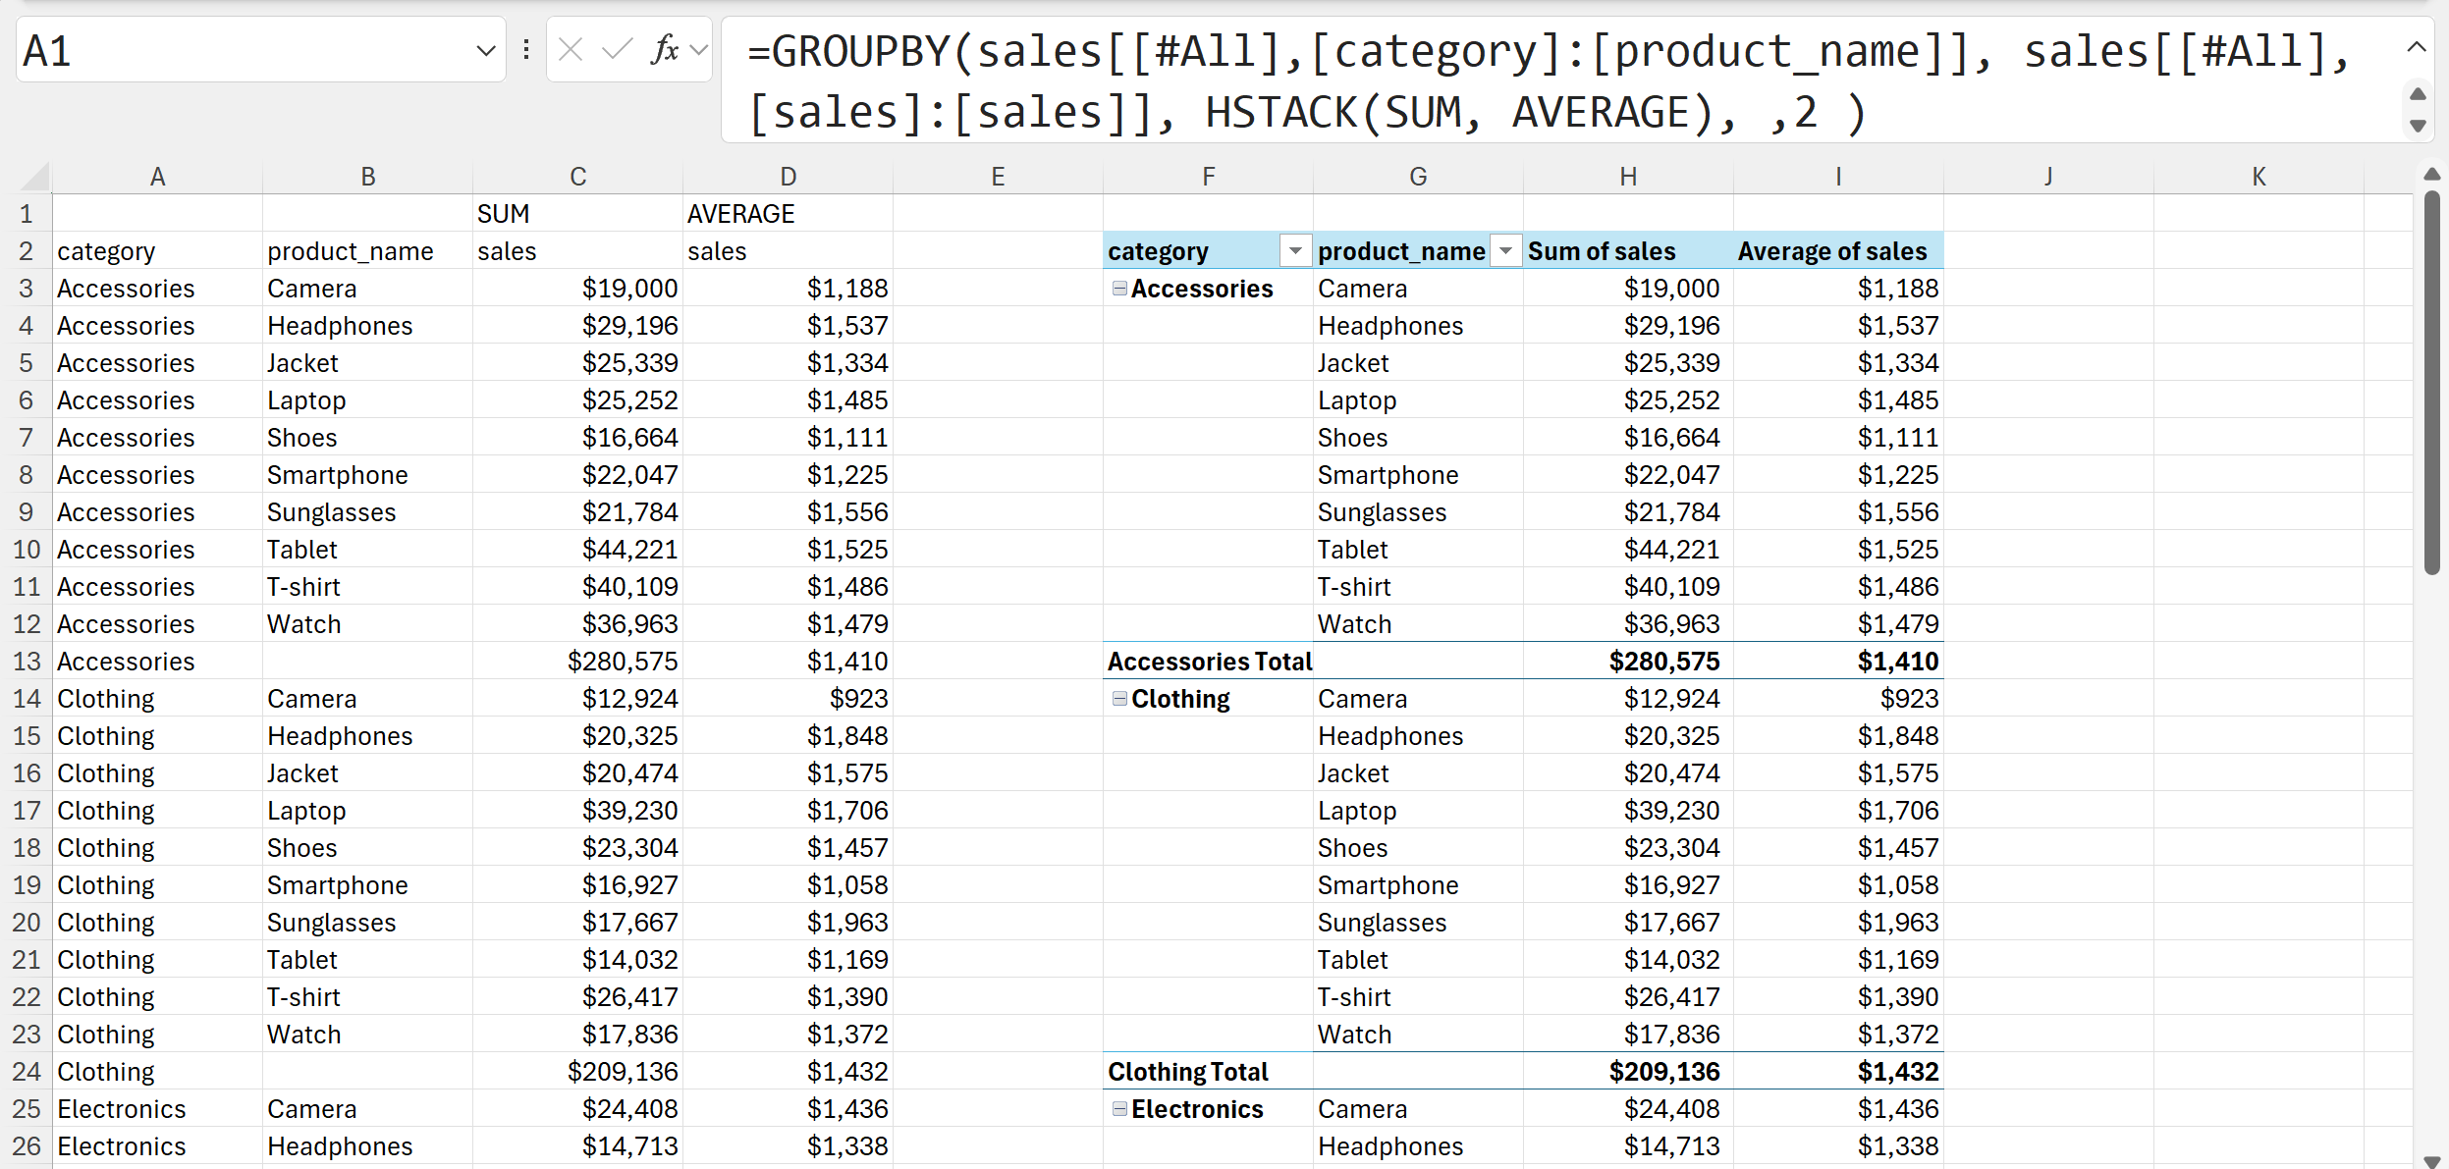Click the Enter formula checkmark icon

(x=617, y=49)
